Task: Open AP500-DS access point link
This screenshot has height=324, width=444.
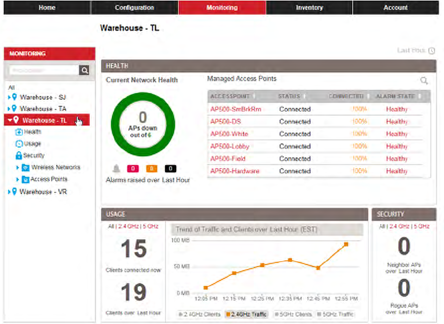Action: (225, 122)
